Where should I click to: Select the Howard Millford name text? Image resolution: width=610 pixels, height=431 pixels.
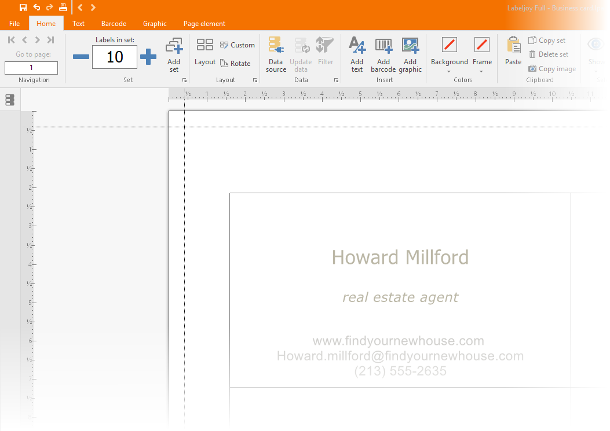point(400,257)
